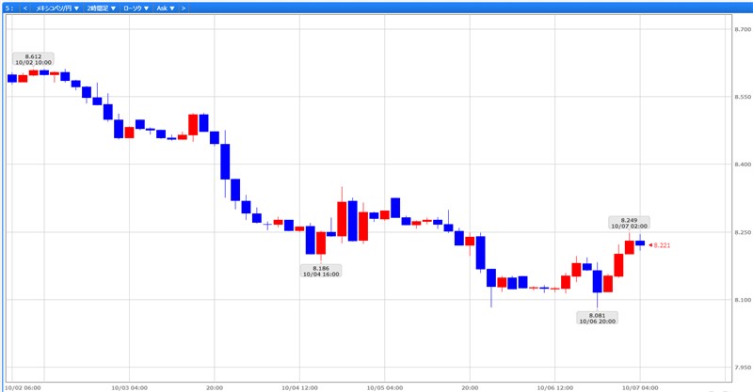Image resolution: width=753 pixels, height=392 pixels.
Task: Click the 10/07 04:00 time axis label
Action: (x=639, y=386)
